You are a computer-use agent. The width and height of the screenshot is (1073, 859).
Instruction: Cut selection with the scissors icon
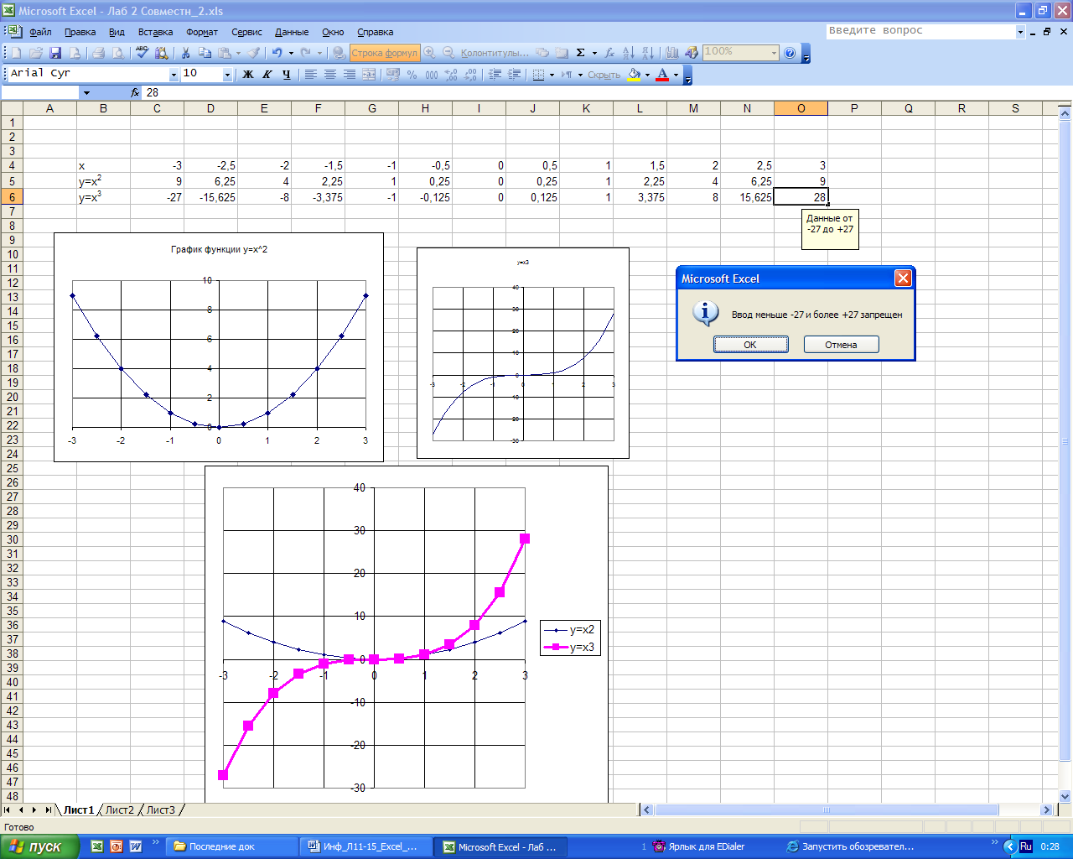(186, 53)
